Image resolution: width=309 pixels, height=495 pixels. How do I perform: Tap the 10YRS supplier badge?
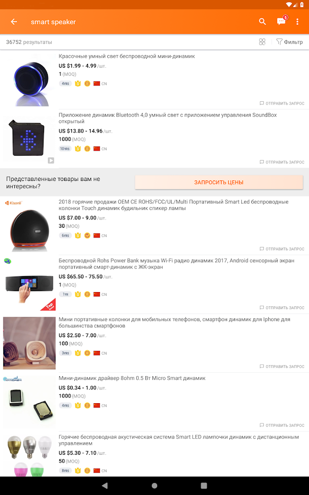pyautogui.click(x=65, y=148)
